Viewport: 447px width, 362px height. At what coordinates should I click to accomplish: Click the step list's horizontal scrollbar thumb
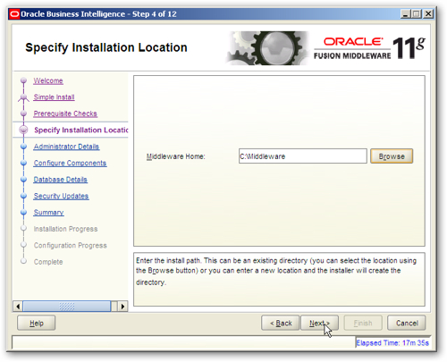67,307
